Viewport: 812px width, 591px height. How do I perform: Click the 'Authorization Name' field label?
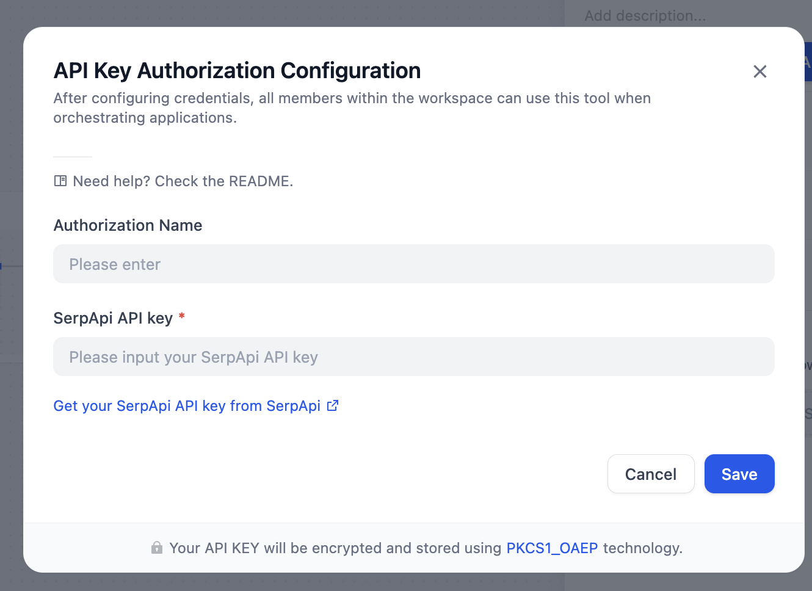point(128,225)
